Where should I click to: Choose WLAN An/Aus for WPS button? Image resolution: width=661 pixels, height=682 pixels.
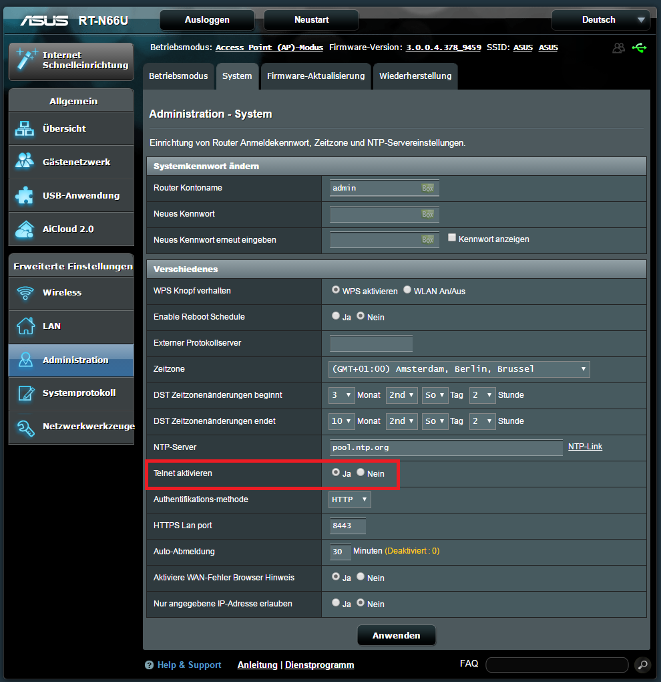pos(407,290)
